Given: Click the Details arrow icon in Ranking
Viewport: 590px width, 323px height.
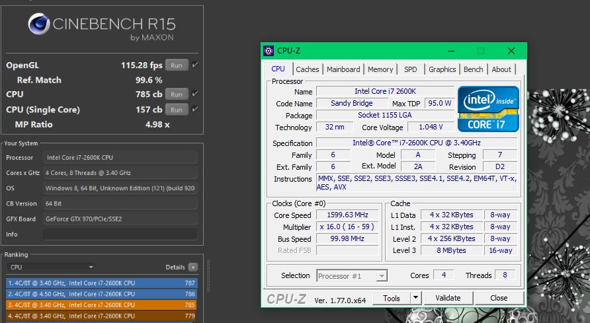Looking at the screenshot, I should tap(192, 268).
